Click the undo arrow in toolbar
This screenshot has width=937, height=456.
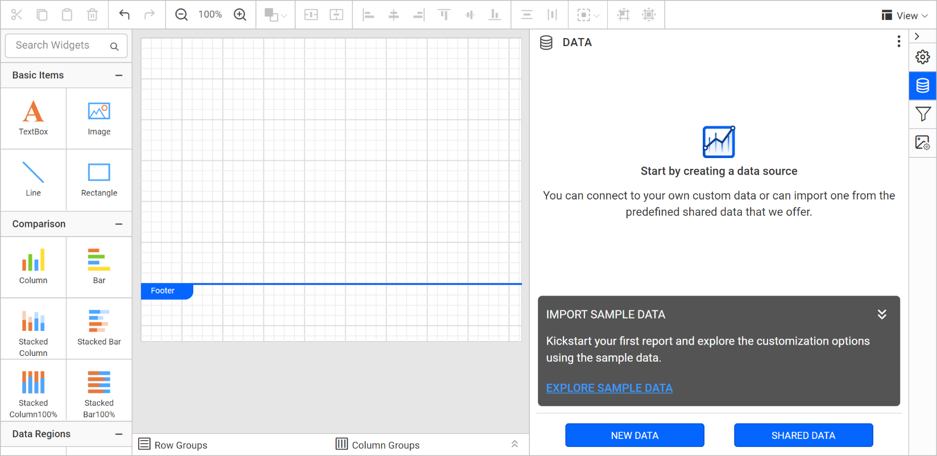click(125, 15)
